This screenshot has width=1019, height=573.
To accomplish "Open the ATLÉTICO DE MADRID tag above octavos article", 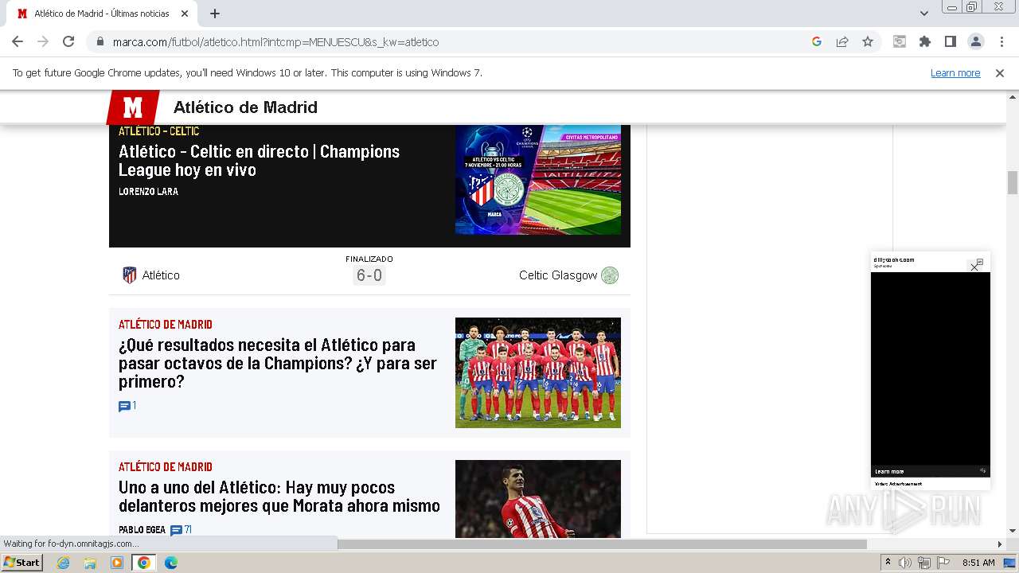I will click(166, 325).
